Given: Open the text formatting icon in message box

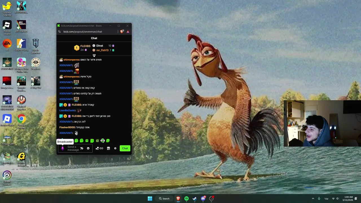Looking at the screenshot, I should [x=82, y=148].
